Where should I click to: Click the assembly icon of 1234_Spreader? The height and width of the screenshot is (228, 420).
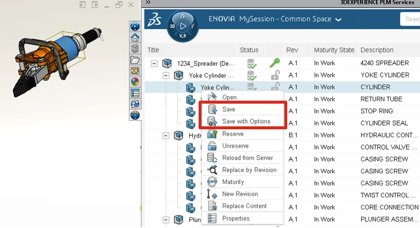(x=167, y=63)
